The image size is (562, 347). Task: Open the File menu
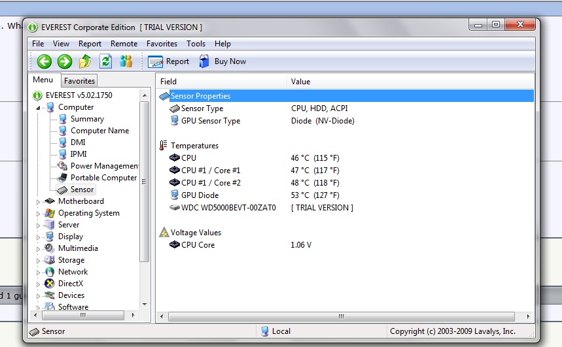38,44
